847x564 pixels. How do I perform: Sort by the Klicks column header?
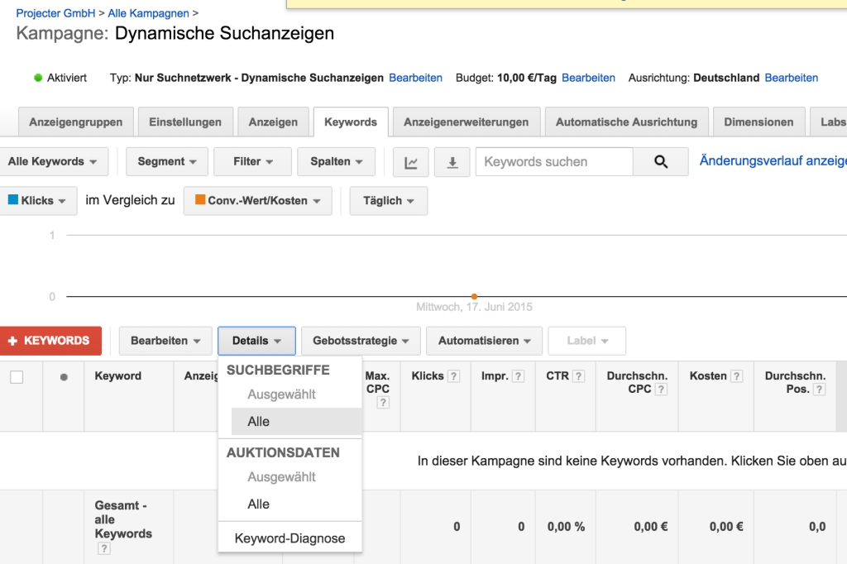[428, 376]
